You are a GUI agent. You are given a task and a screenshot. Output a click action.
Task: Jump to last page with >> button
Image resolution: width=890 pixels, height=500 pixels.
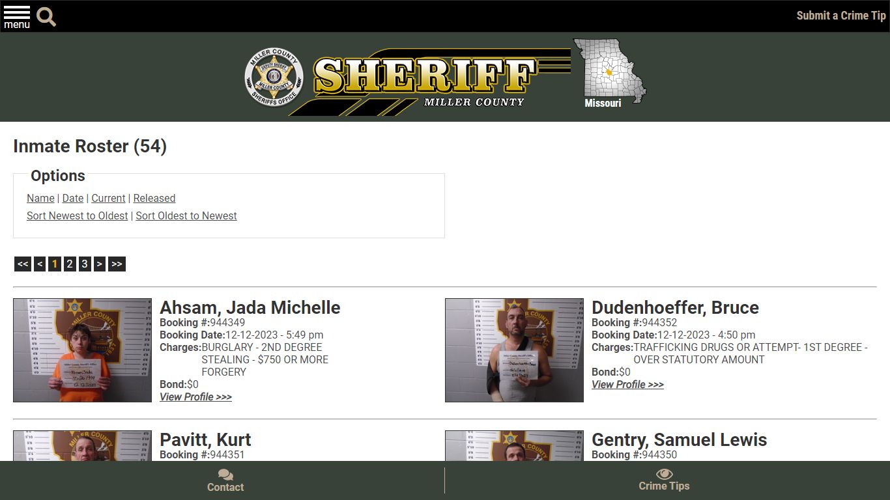[x=117, y=264]
